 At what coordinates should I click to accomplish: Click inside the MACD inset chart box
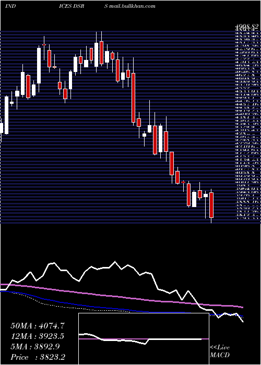pos(144,339)
